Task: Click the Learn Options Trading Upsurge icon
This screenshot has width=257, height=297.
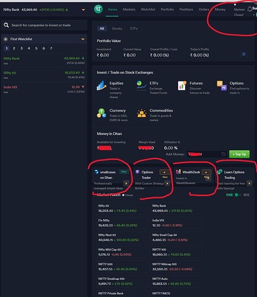Action: click(220, 172)
